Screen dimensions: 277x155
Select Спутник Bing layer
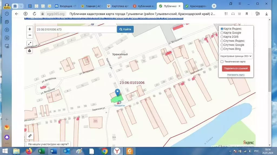point(222,49)
